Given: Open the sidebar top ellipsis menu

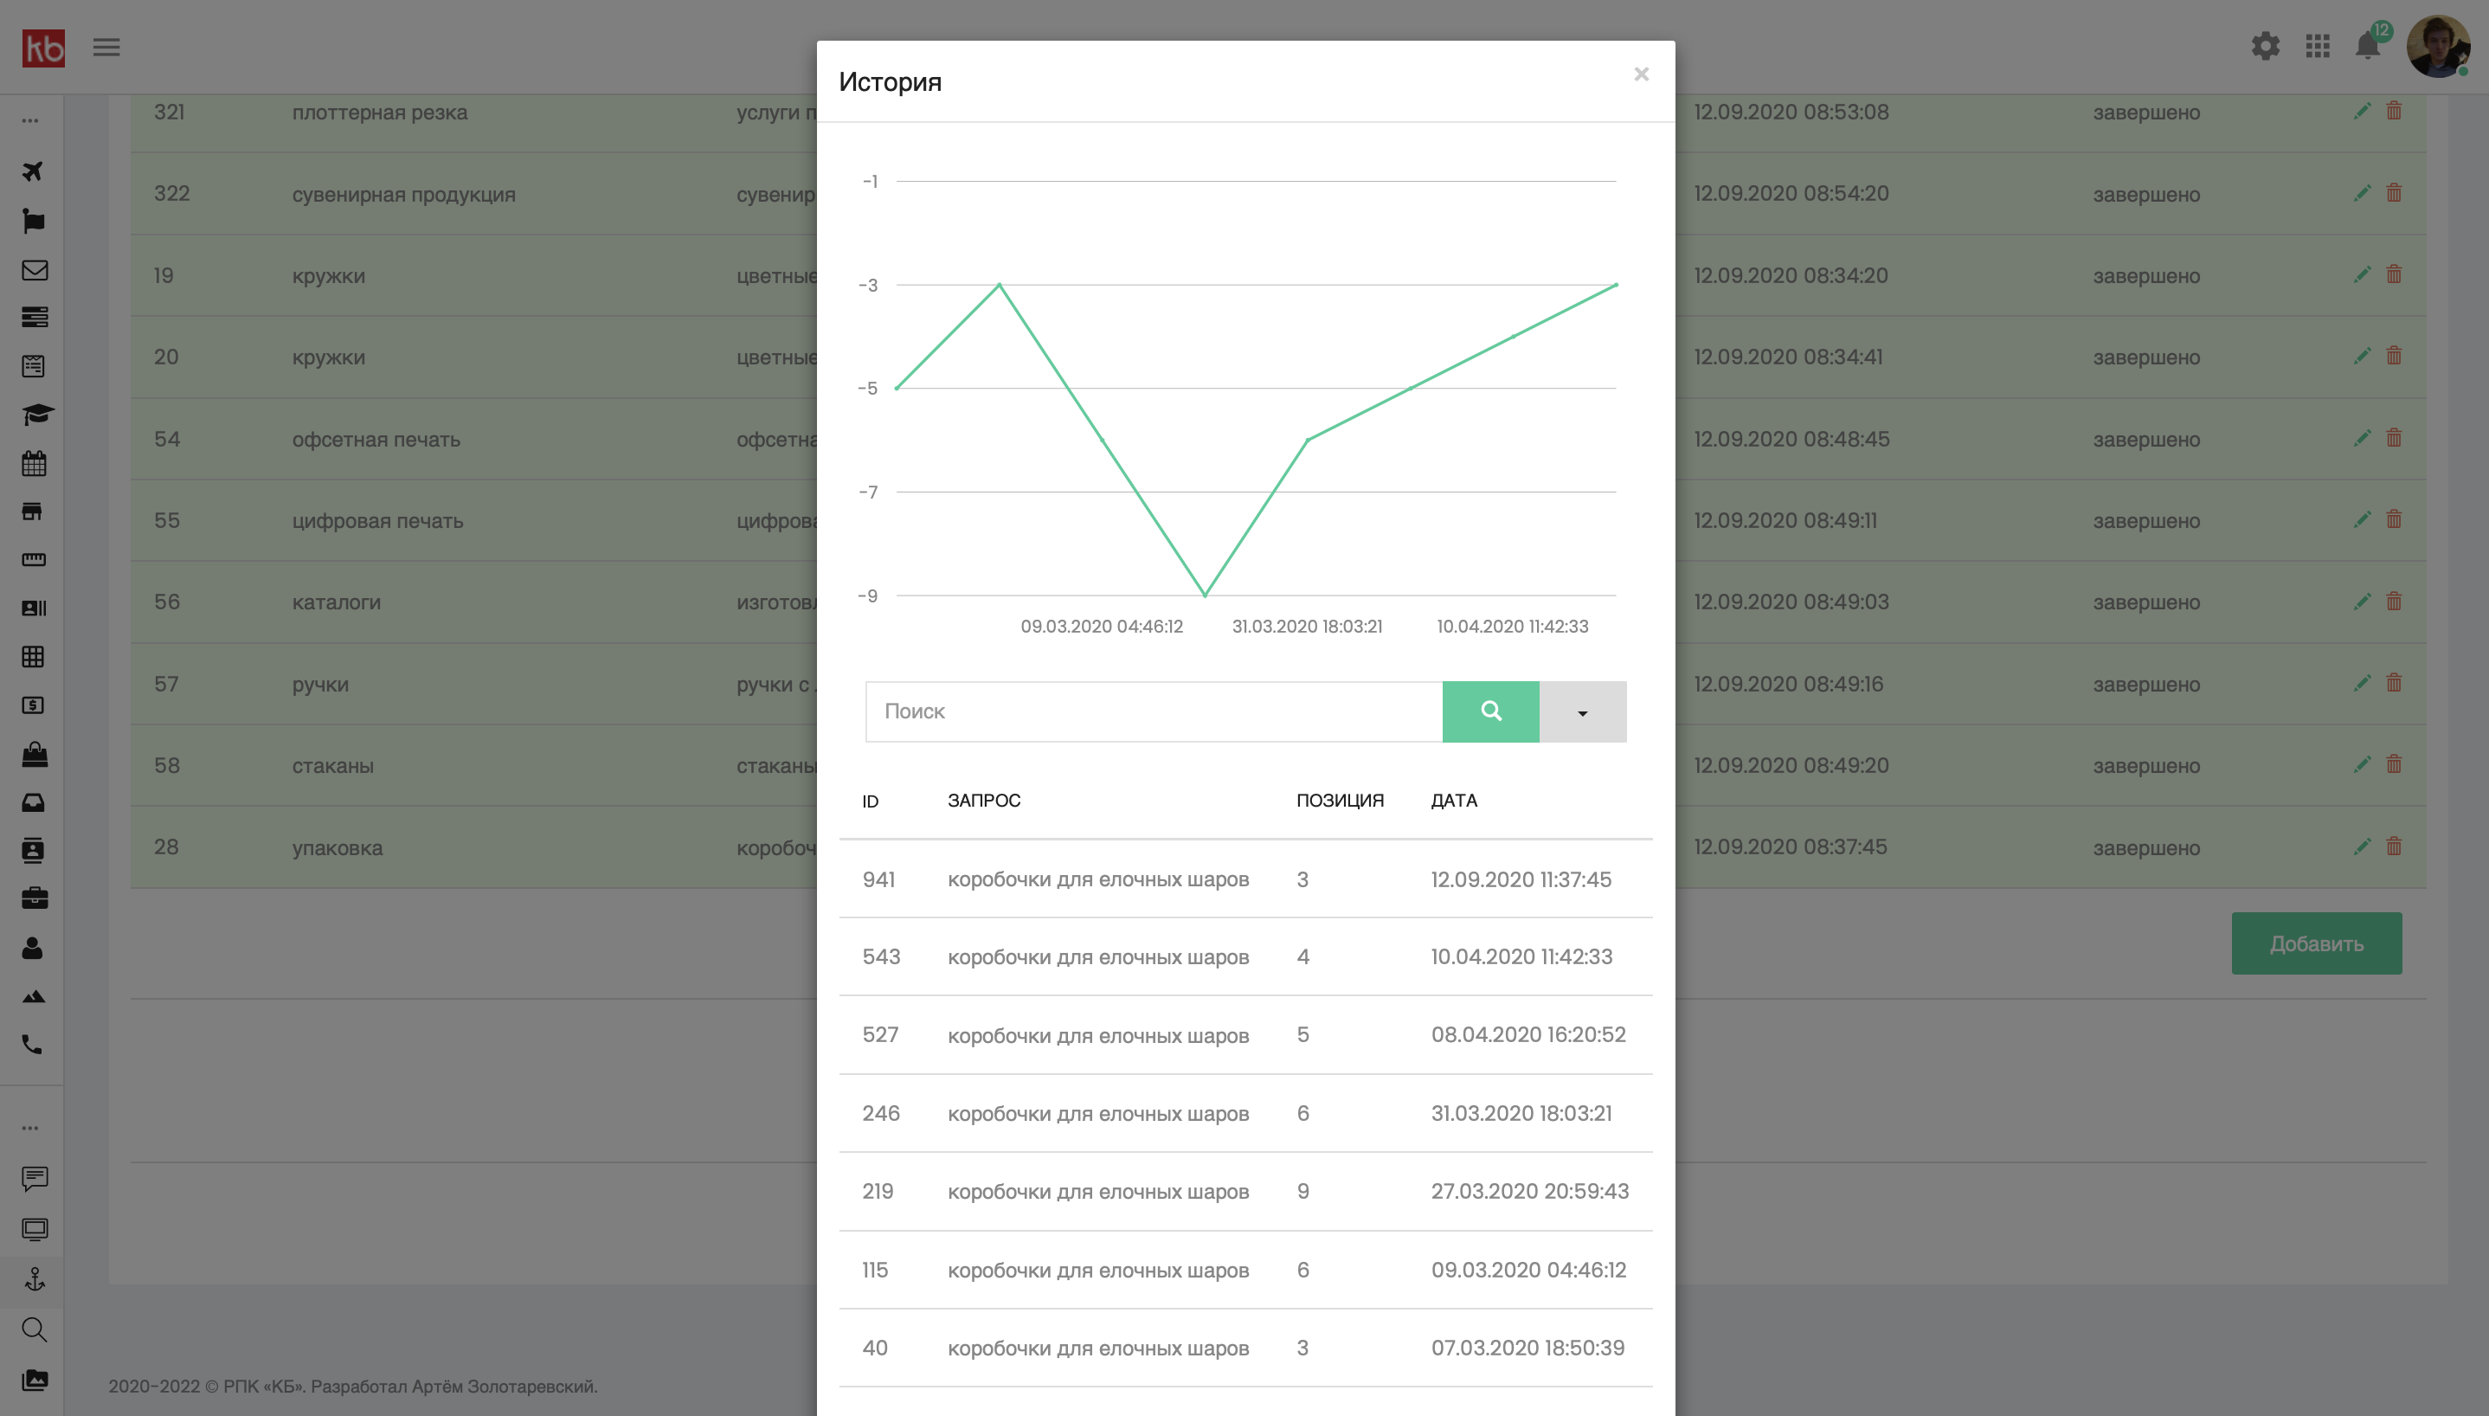Looking at the screenshot, I should click(31, 120).
